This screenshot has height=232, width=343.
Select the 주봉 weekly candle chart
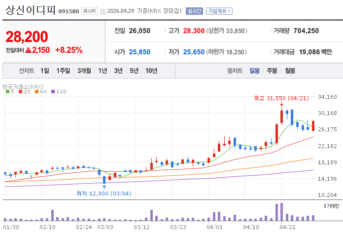click(272, 71)
